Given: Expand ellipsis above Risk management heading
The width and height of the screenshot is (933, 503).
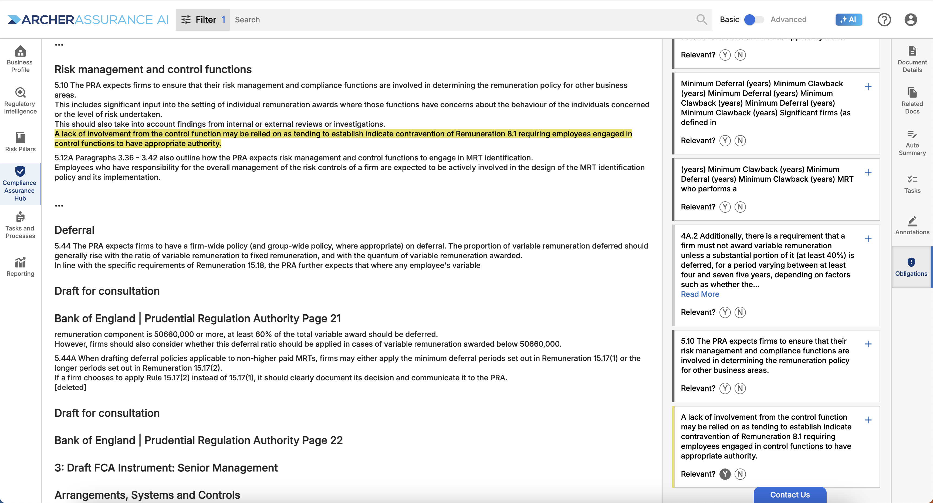Looking at the screenshot, I should (59, 45).
